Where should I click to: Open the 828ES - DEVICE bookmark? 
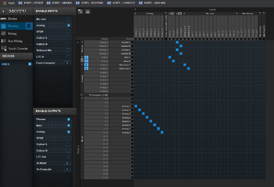[31, 3]
